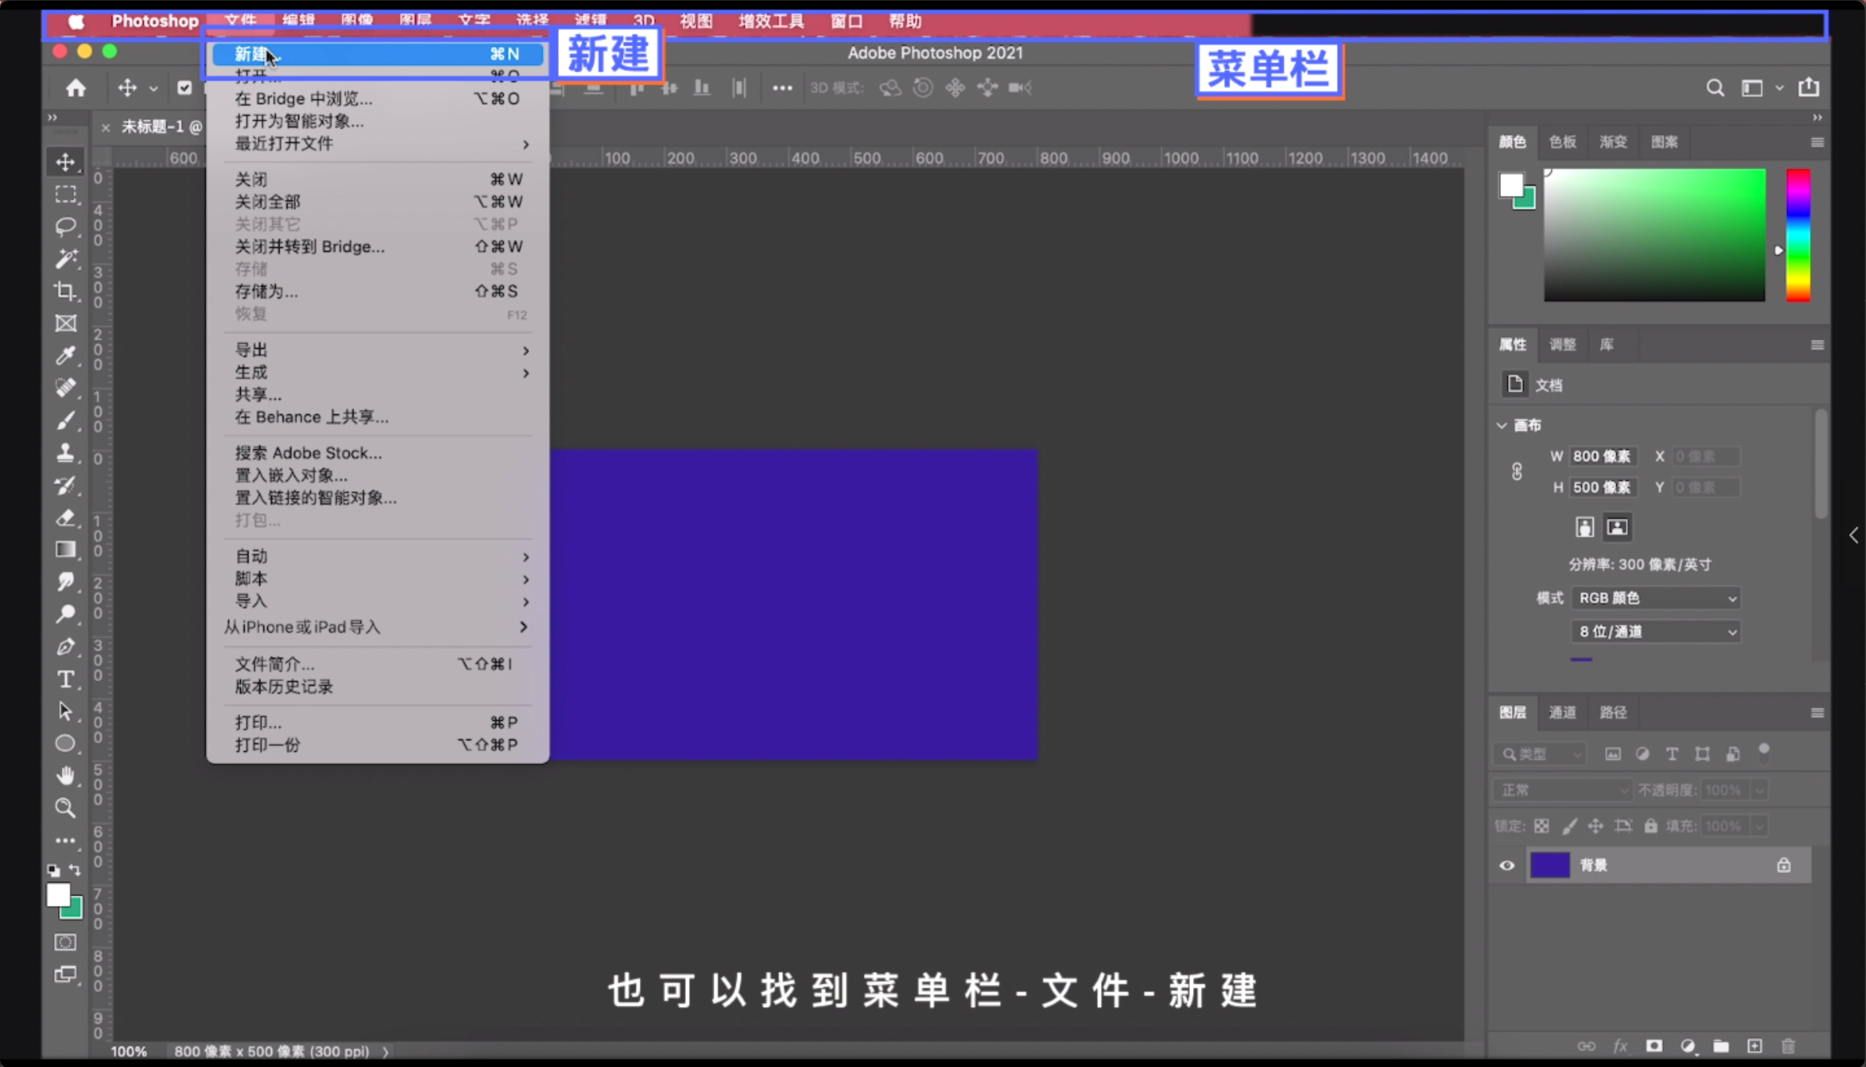Select the Brush tool
Screen dimensions: 1866x1067
coord(66,420)
